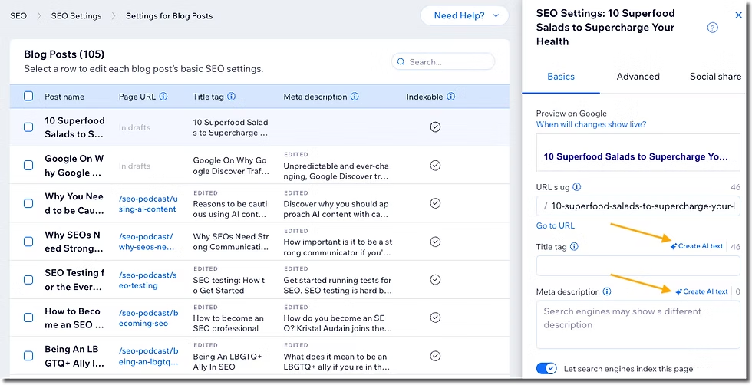Click indexable checkmark for Why SEOs Need row
Viewport: 752px width, 385px height.
coord(435,242)
